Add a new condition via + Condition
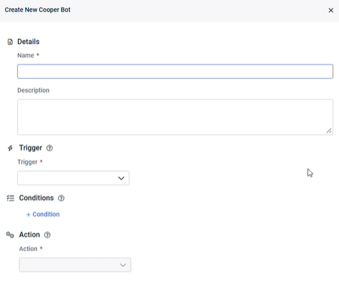The image size is (339, 304). point(43,214)
